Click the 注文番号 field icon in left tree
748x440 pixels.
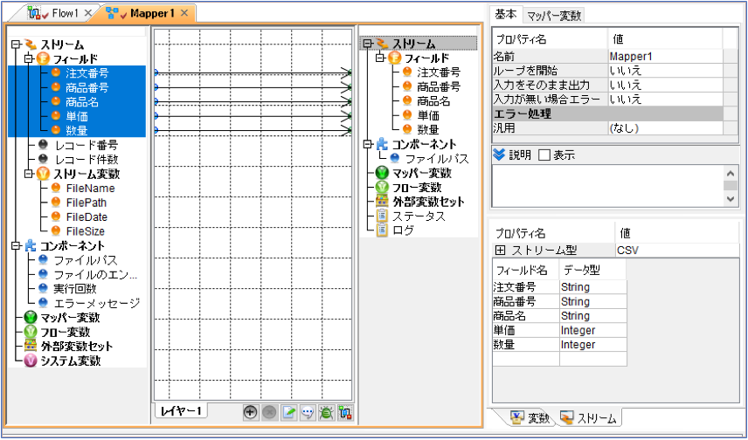pos(56,73)
